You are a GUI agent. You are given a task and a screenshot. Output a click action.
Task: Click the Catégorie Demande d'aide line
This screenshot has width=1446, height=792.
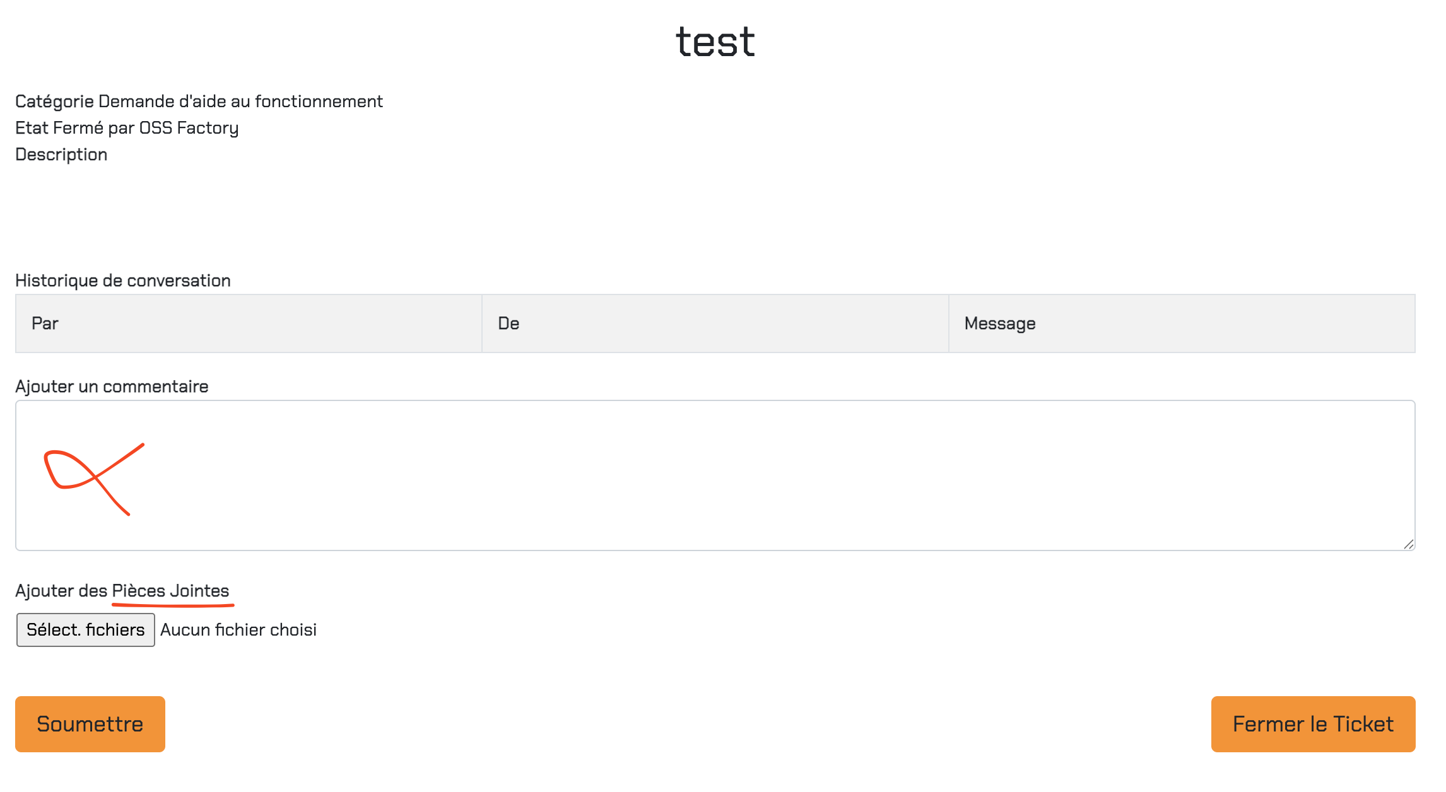(x=199, y=102)
